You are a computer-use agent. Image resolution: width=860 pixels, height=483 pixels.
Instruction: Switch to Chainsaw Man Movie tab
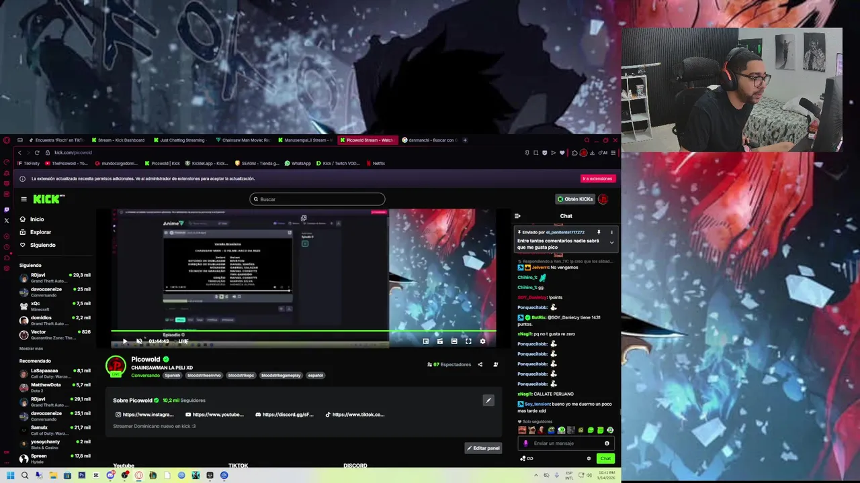(x=242, y=140)
